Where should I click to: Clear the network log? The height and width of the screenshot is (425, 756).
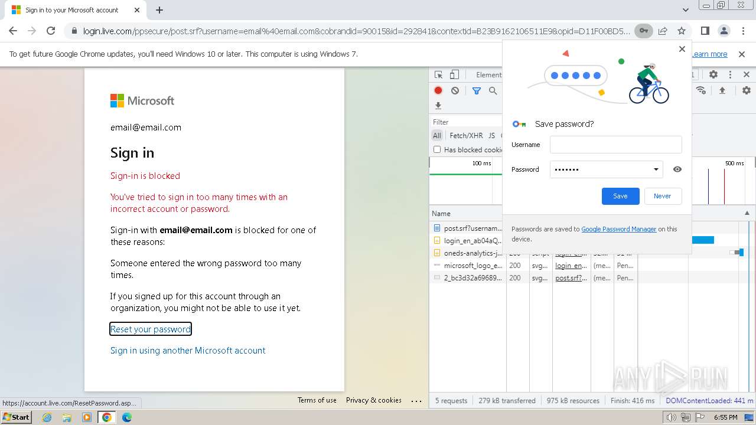click(455, 90)
